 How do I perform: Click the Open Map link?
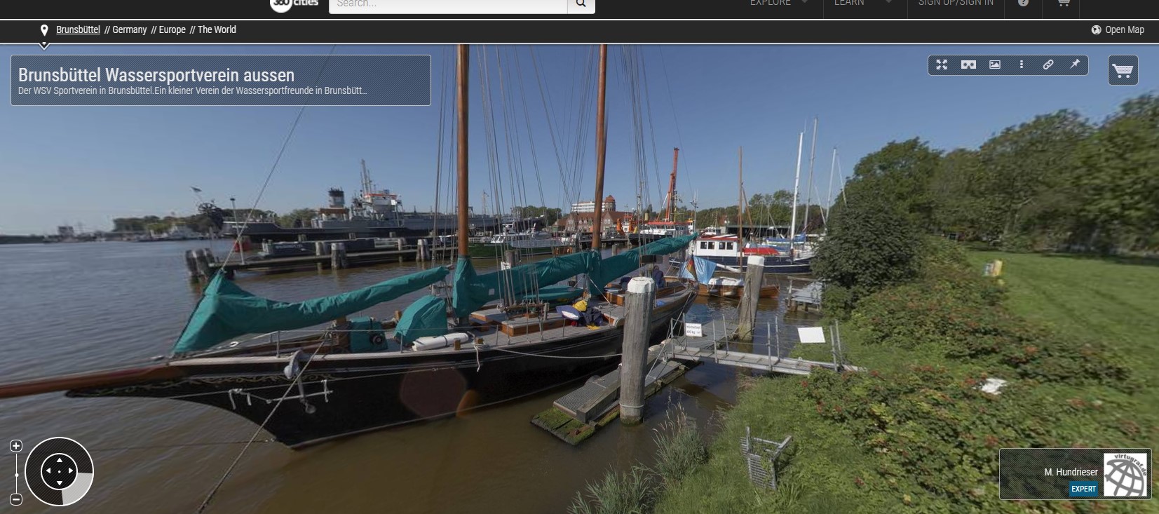[1118, 29]
